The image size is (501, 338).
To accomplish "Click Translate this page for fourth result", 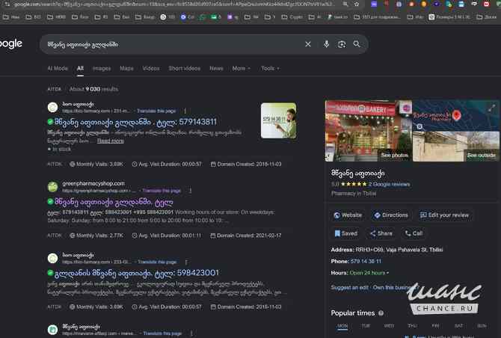I will [162, 334].
